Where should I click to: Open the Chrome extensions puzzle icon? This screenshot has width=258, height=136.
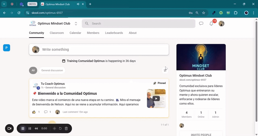(x=236, y=13)
